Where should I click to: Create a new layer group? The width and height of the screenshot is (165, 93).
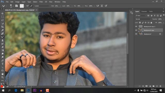154,86
